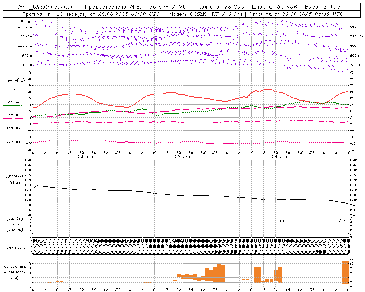This screenshot has height=292, width=365.
Task: Click the (мм/3ч.) precipitation unit label
Action: [x=15, y=219]
